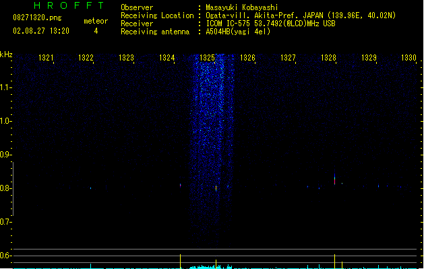
Task: Click the 1330 time axis label
Action: point(408,57)
